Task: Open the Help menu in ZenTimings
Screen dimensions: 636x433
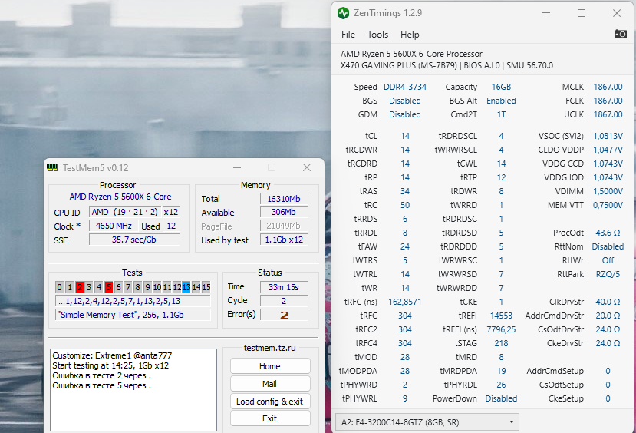Action: pyautogui.click(x=410, y=35)
